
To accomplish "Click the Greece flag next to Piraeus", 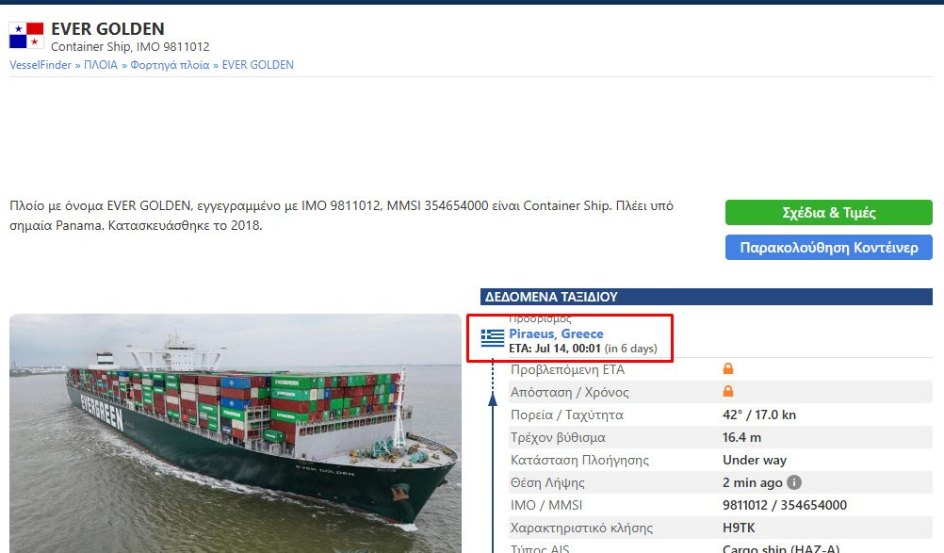I will [493, 338].
